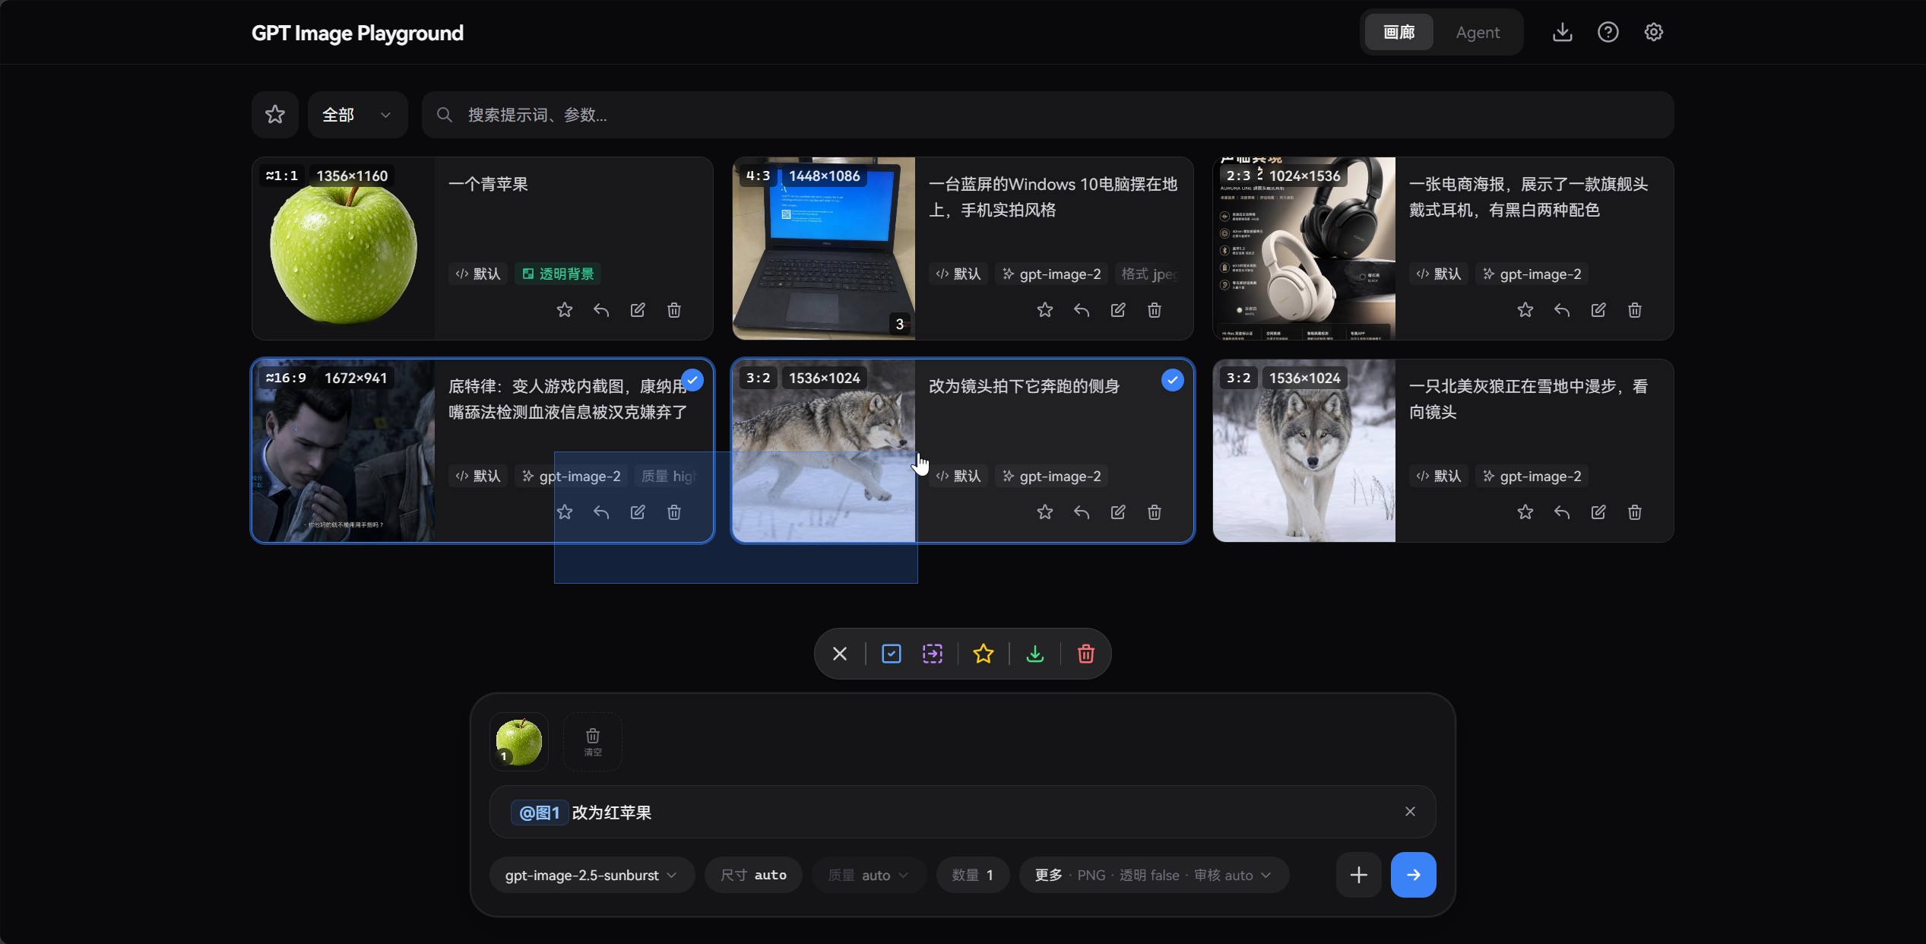The height and width of the screenshot is (944, 1926).
Task: Delete the green apple card
Action: (x=674, y=310)
